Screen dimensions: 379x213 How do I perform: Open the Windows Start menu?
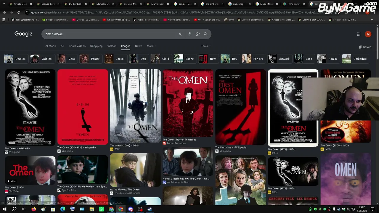point(5,209)
